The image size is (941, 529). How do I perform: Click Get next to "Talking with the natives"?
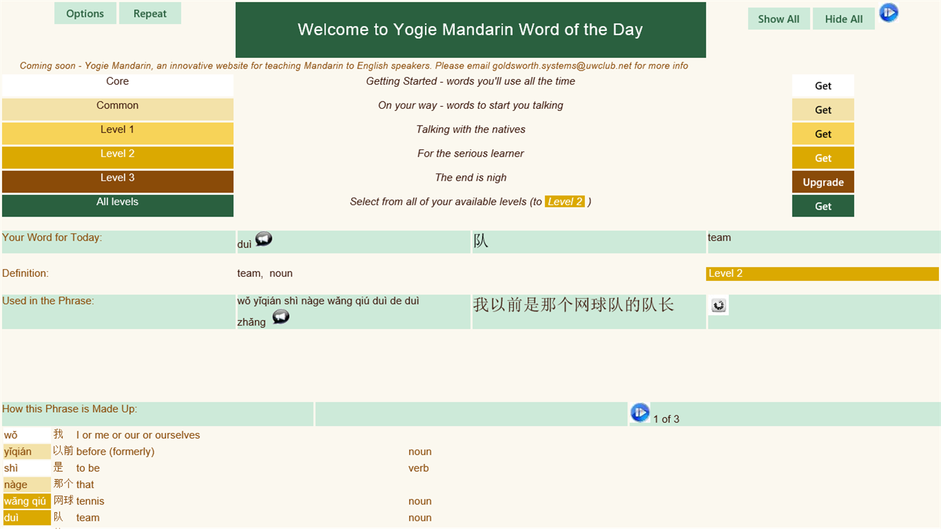(823, 133)
